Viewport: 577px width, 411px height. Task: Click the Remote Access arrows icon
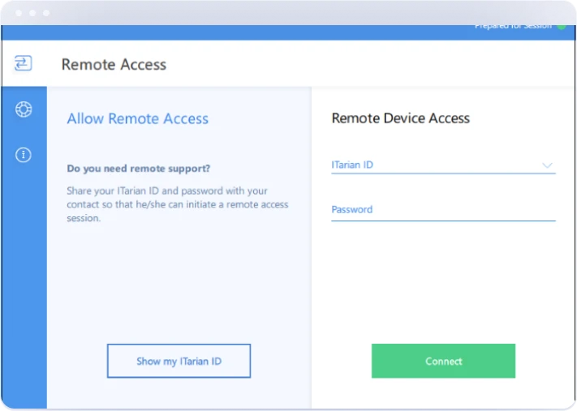pyautogui.click(x=24, y=64)
